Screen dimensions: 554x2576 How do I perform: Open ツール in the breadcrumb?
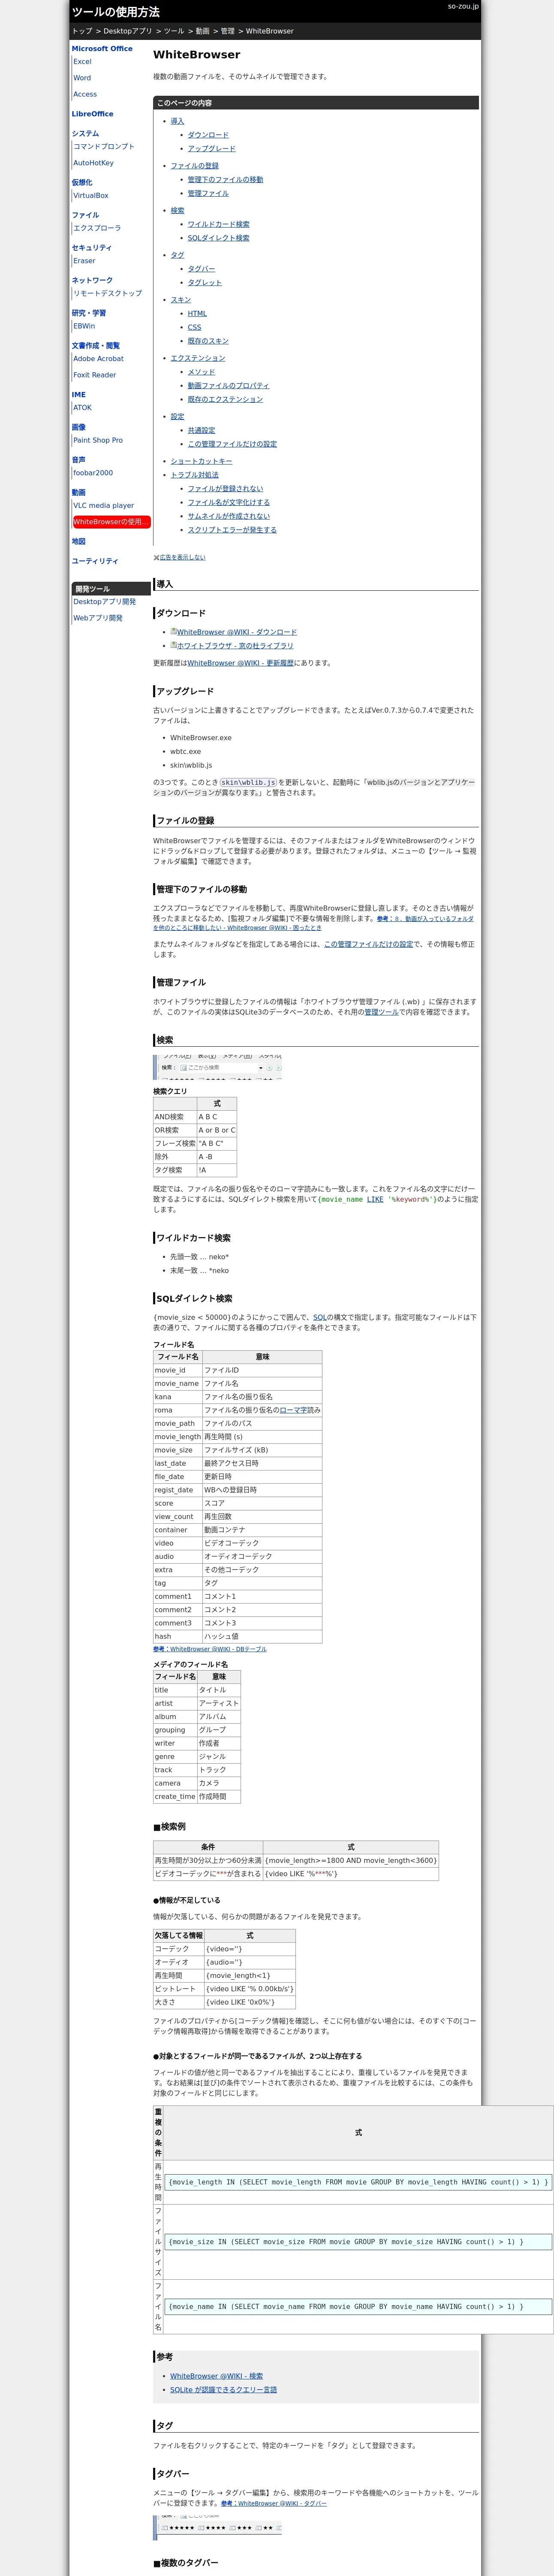point(174,31)
